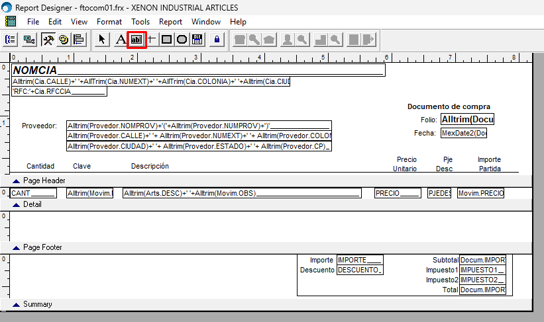Select the Alltrim(Provedor.CIUDAD) field
Image resolution: width=544 pixels, height=322 pixels.
click(x=199, y=146)
